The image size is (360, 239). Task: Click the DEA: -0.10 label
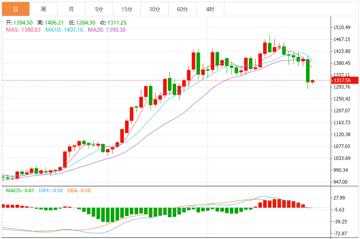[79, 191]
